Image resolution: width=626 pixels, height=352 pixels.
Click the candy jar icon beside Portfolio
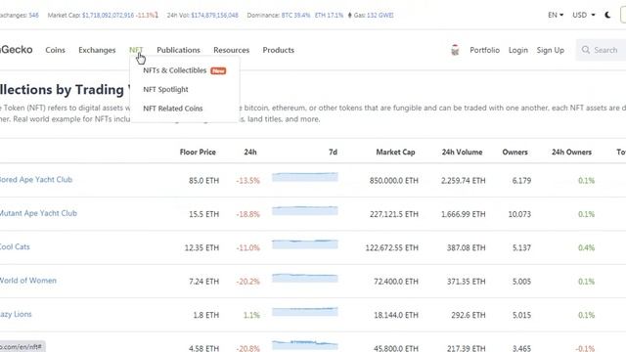click(455, 50)
